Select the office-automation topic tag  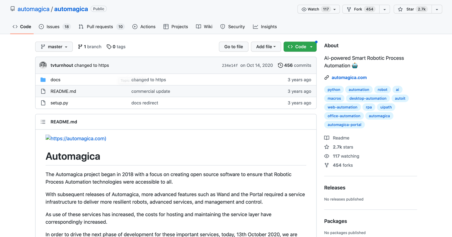344,116
